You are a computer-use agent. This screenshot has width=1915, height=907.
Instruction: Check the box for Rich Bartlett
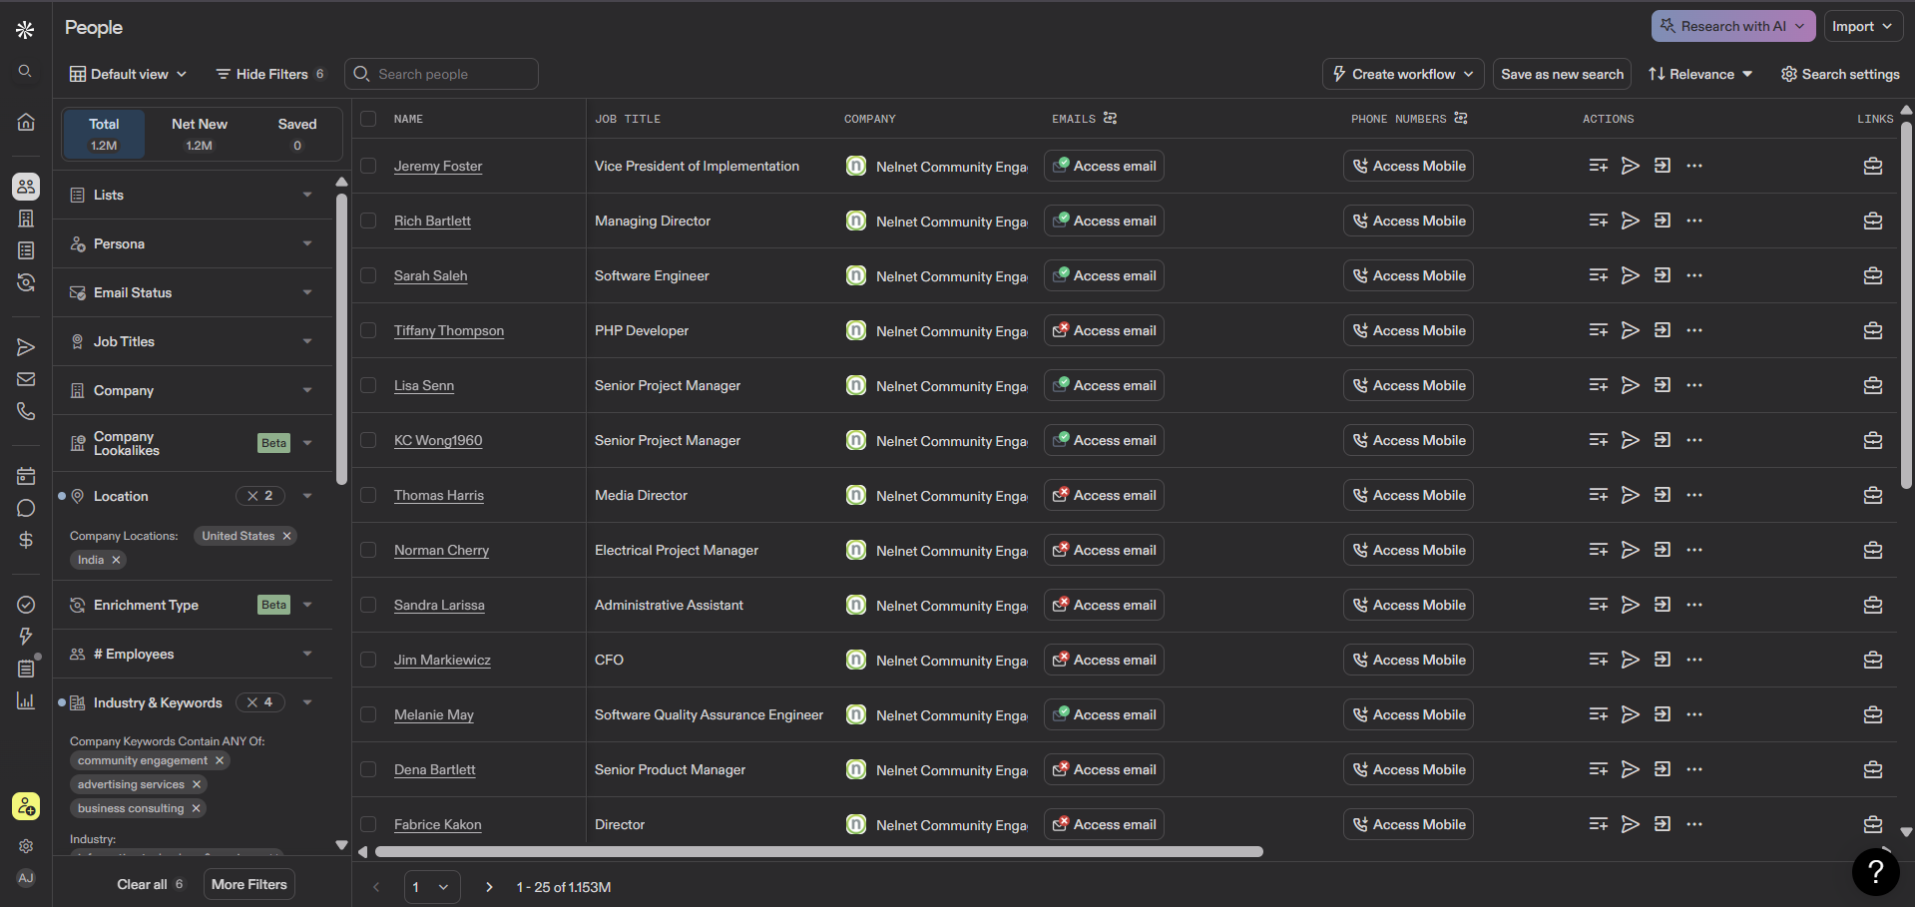pos(368,221)
